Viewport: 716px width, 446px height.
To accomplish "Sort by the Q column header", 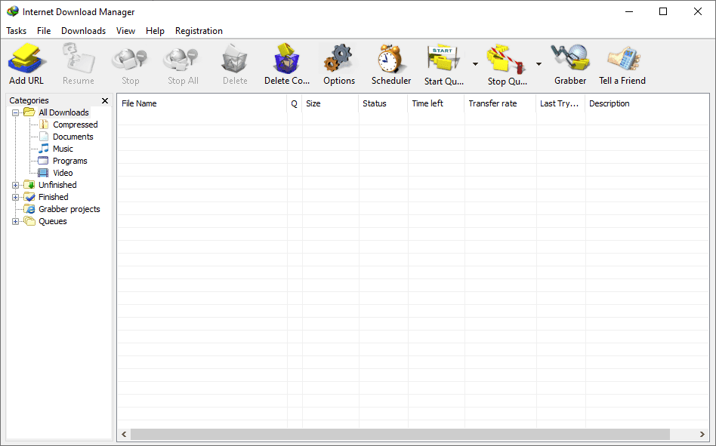I will pos(295,103).
